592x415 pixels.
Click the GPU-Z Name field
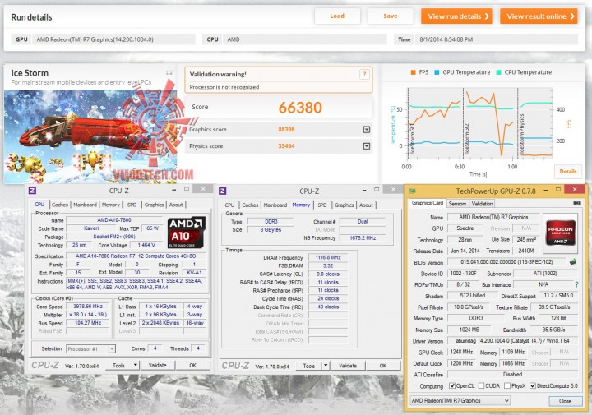493,217
